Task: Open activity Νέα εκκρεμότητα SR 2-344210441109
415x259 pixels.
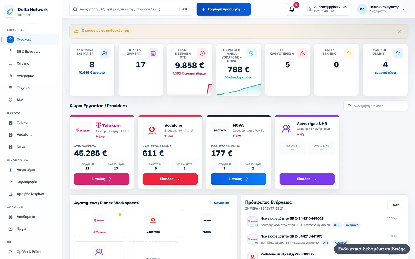Action: tap(324, 240)
